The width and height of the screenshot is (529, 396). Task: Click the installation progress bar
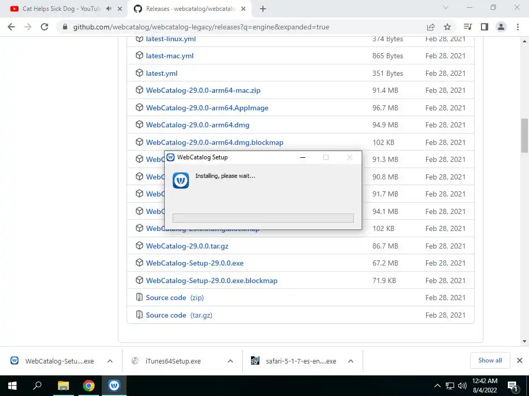(x=263, y=218)
